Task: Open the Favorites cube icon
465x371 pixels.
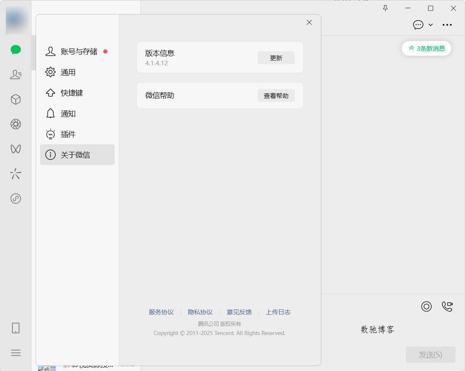Action: click(16, 99)
